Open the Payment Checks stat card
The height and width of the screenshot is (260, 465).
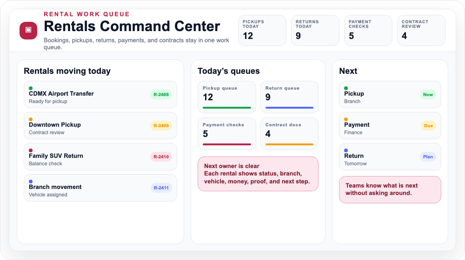coord(368,31)
